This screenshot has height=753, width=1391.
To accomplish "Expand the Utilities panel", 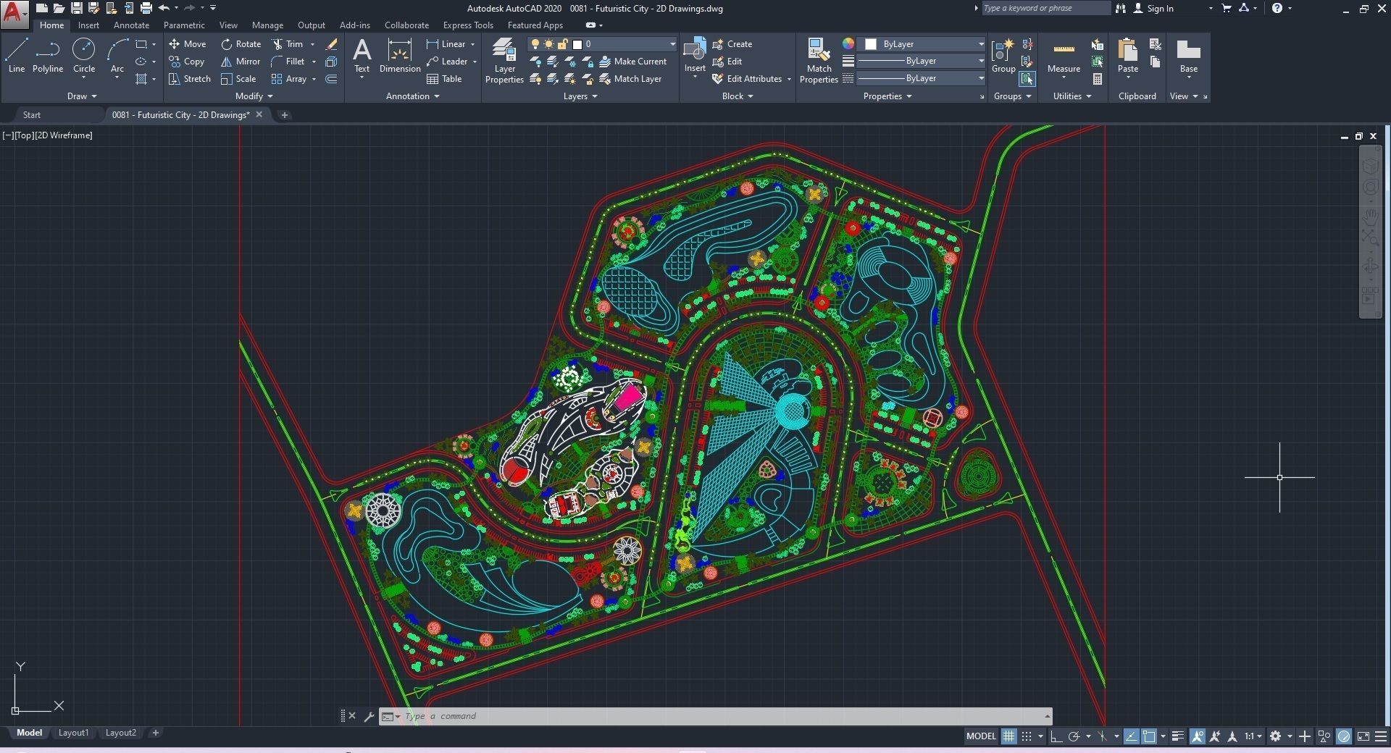I will 1072,96.
